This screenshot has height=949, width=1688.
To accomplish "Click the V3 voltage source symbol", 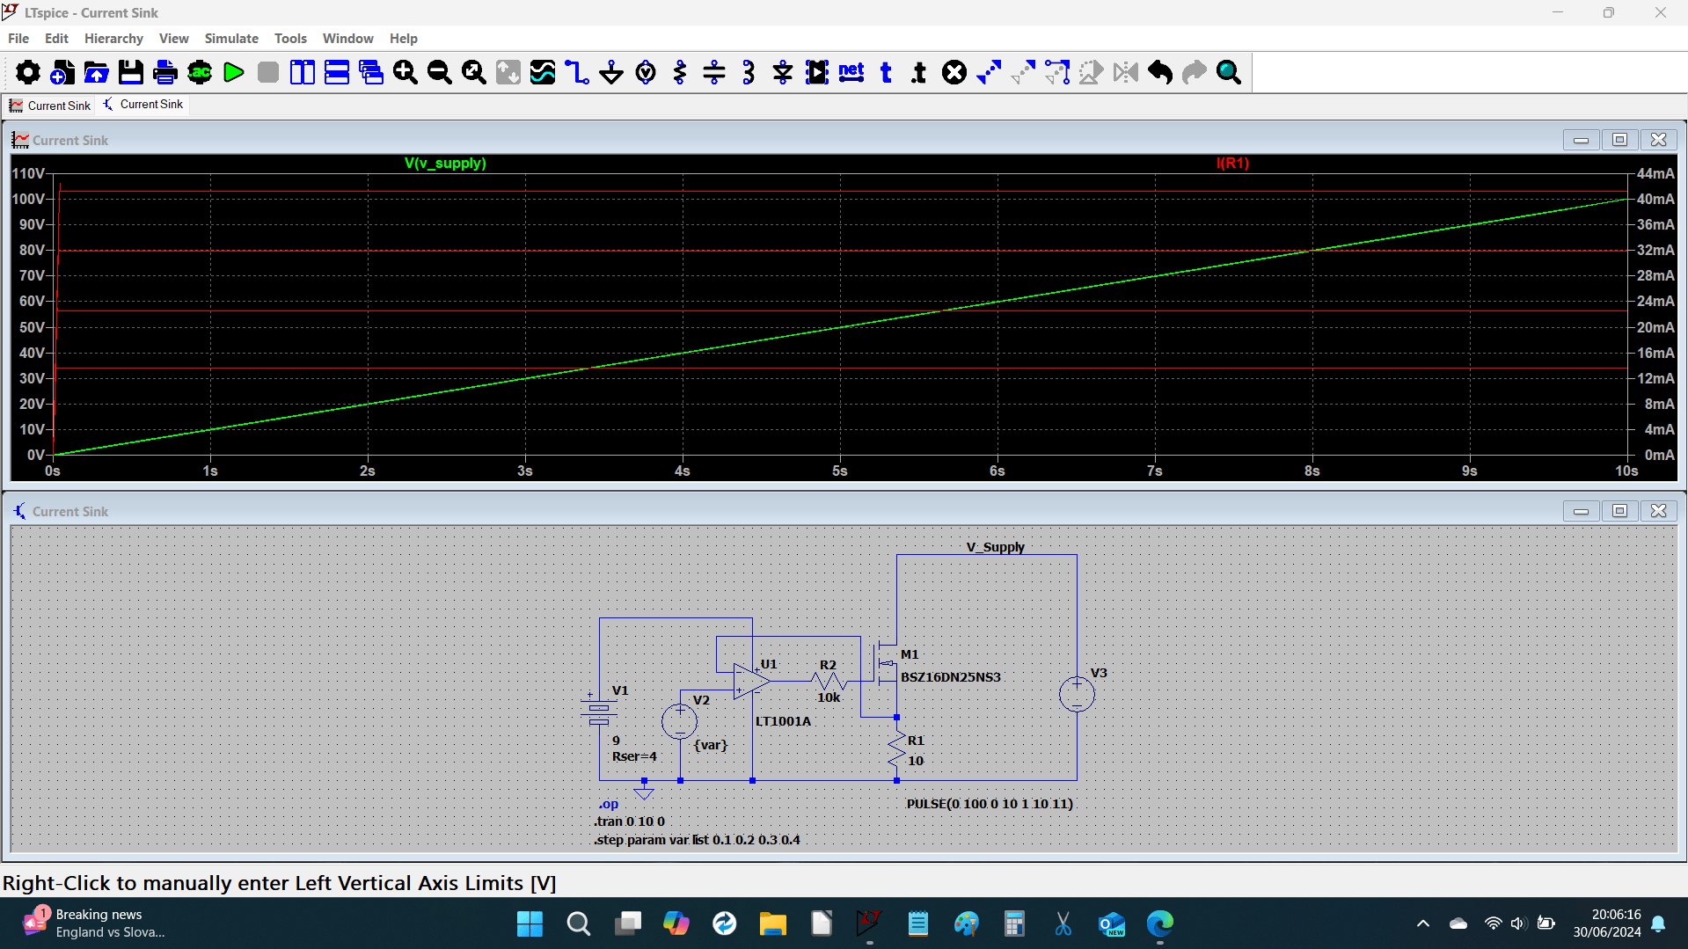I will point(1077,694).
